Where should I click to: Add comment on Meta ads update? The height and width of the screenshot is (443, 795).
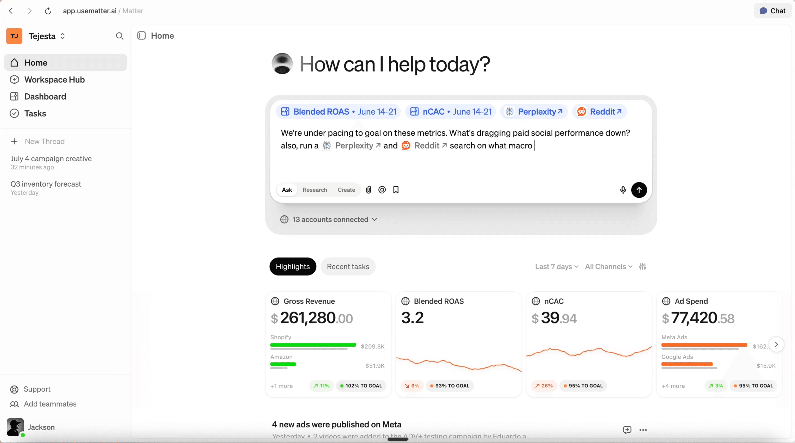pyautogui.click(x=627, y=430)
